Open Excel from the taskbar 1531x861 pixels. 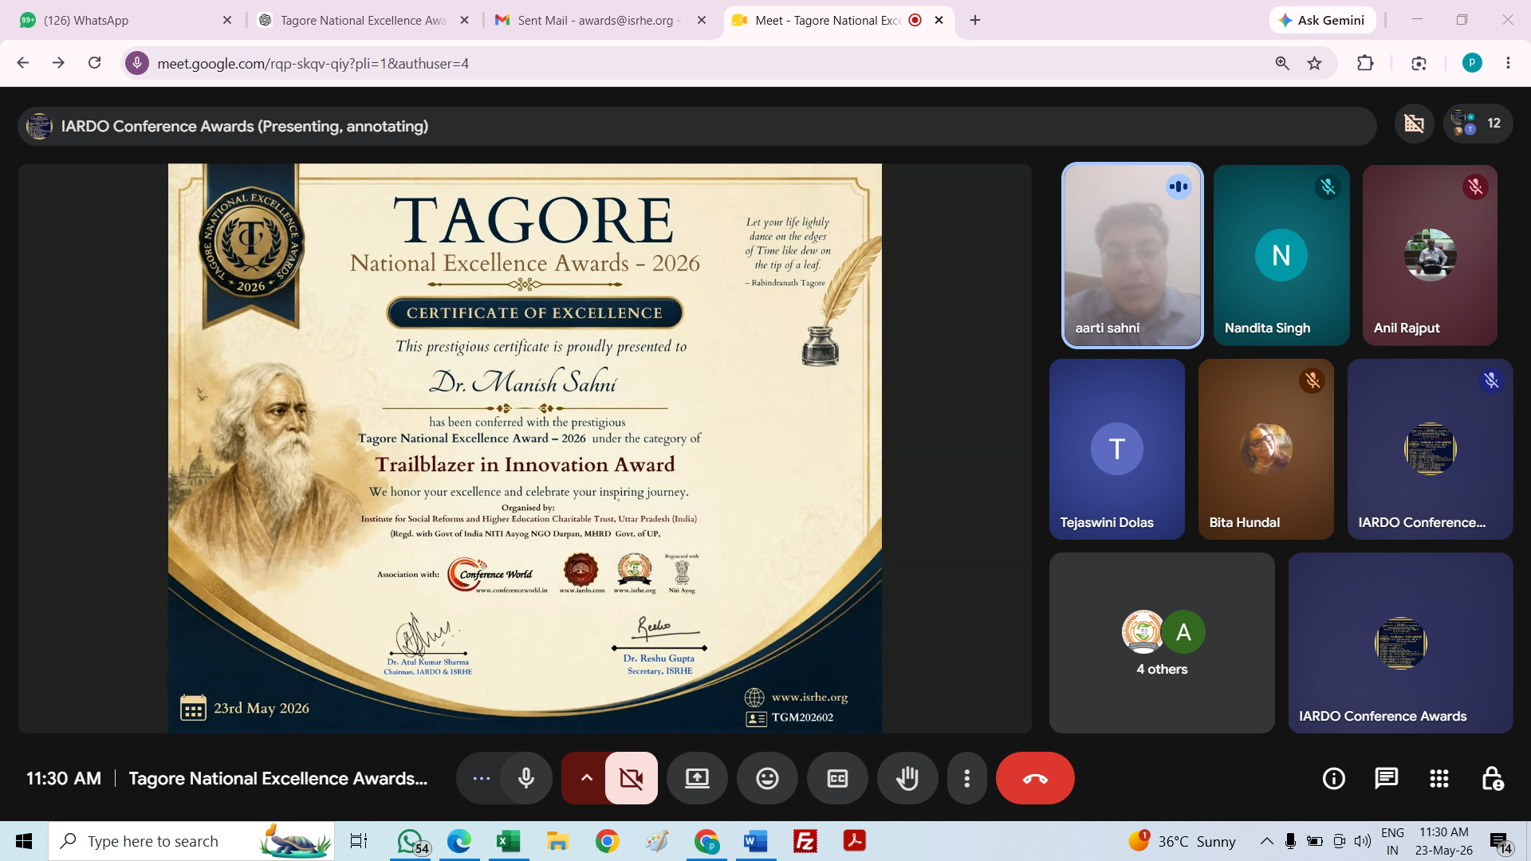click(x=508, y=841)
